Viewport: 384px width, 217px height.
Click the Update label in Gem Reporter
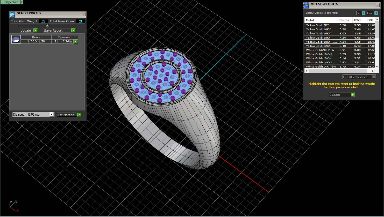(x=26, y=31)
